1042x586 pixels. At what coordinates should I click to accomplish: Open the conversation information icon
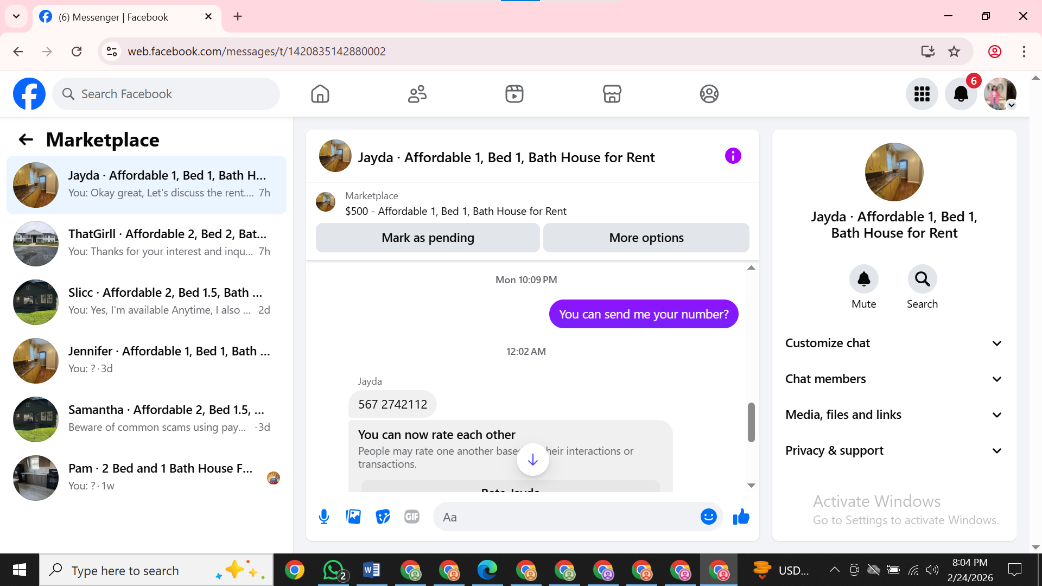(x=733, y=156)
